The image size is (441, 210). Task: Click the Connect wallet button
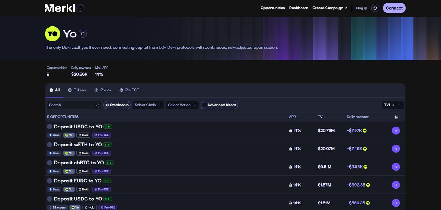point(394,8)
